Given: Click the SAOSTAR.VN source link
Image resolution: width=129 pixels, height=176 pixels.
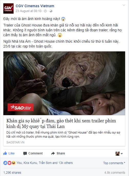Looking at the screenshot, I should click(x=15, y=142).
